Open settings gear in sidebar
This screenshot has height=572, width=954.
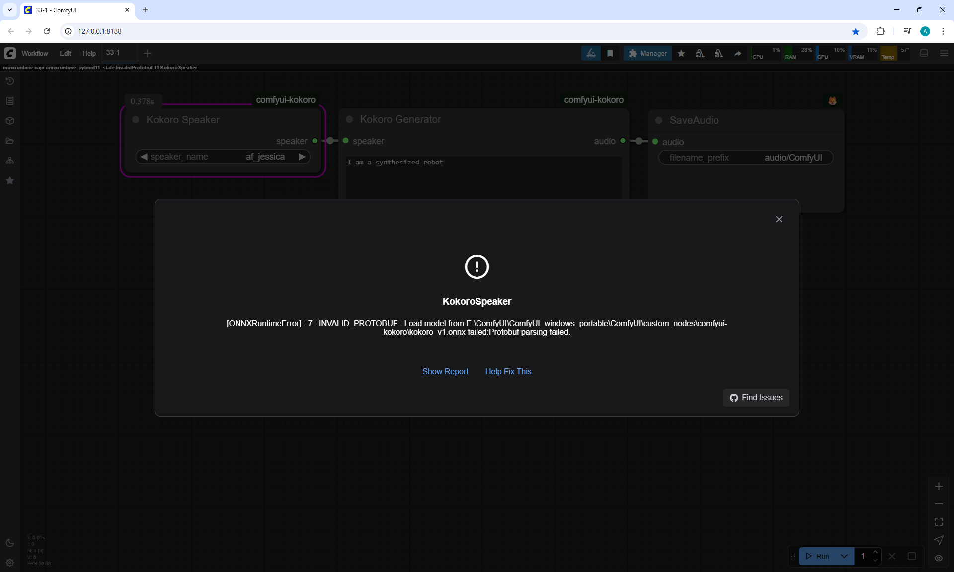[x=10, y=563]
